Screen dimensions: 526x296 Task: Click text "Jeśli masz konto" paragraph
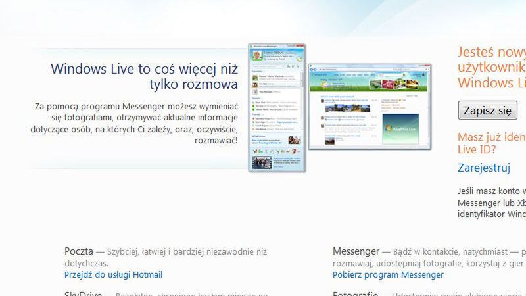491,203
